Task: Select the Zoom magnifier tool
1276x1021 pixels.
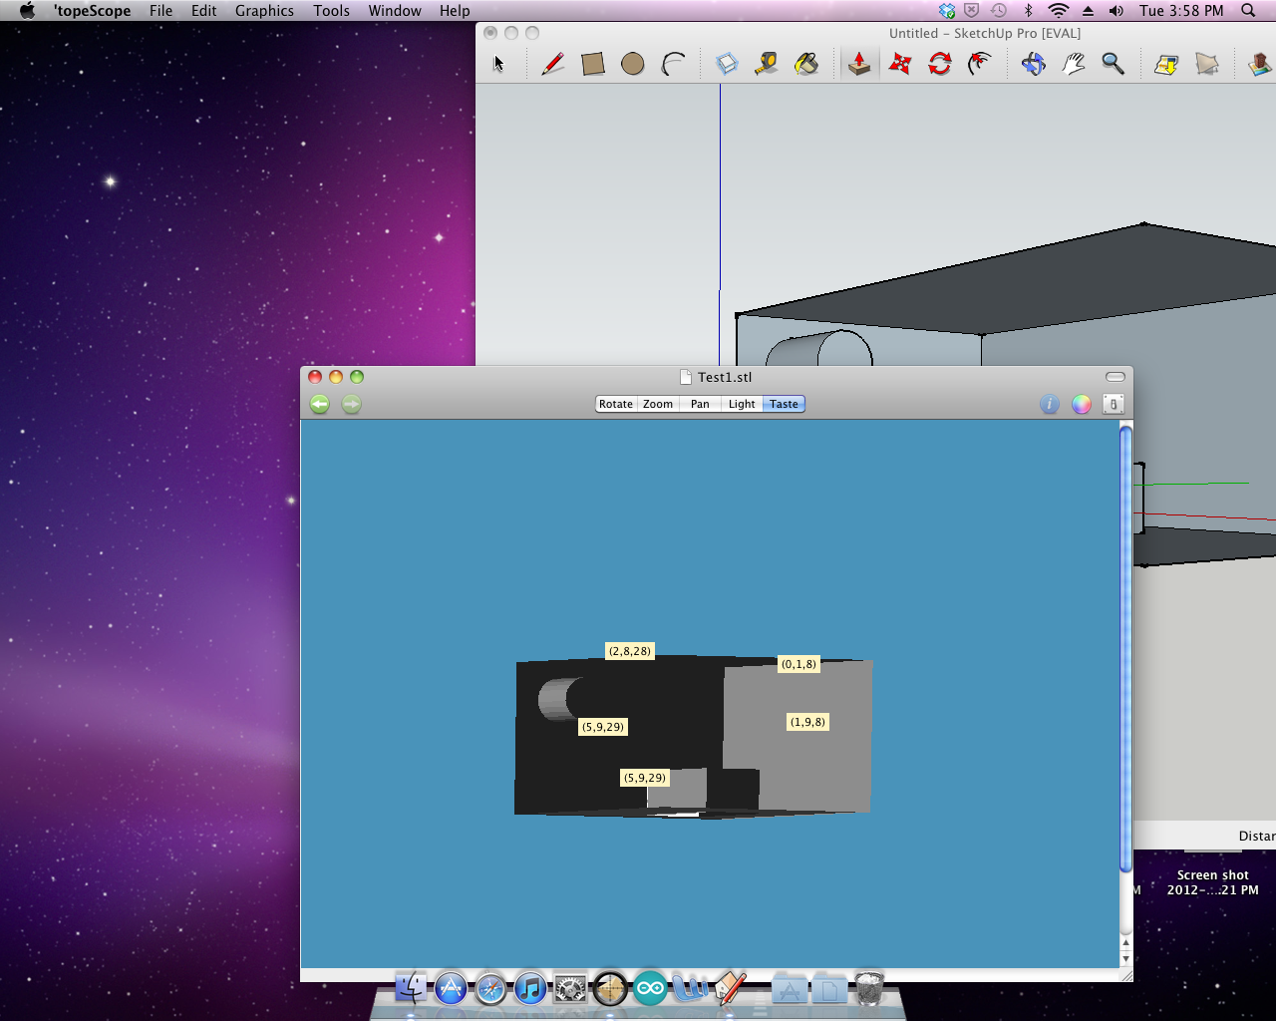Action: pos(1114,63)
